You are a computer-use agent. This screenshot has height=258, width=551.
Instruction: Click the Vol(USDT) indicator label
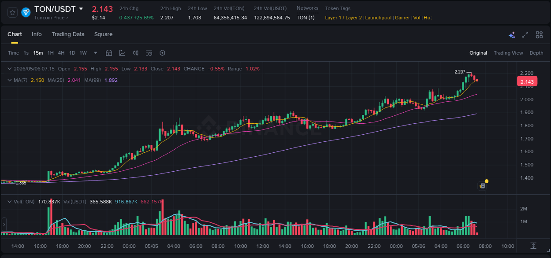click(75, 201)
